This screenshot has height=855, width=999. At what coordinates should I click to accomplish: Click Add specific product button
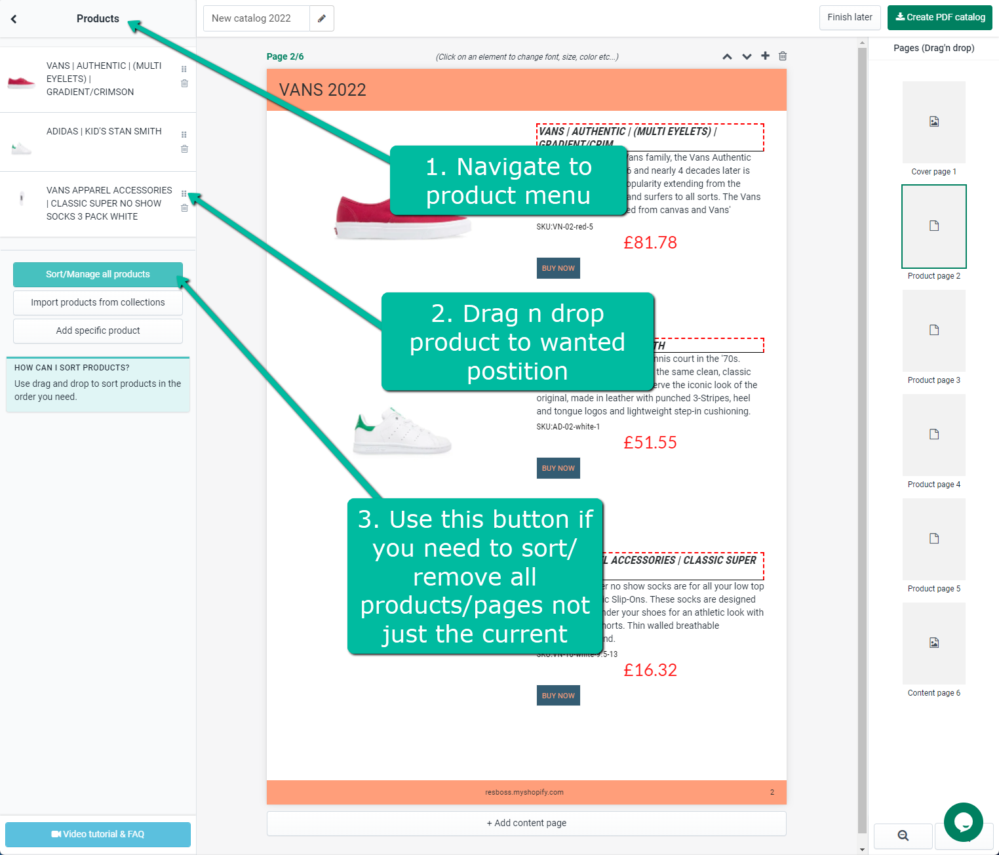point(98,330)
